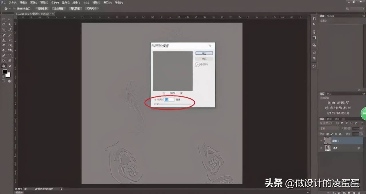Image resolution: width=366 pixels, height=194 pixels.
Task: Select the Hand tool
Action: tap(4, 66)
